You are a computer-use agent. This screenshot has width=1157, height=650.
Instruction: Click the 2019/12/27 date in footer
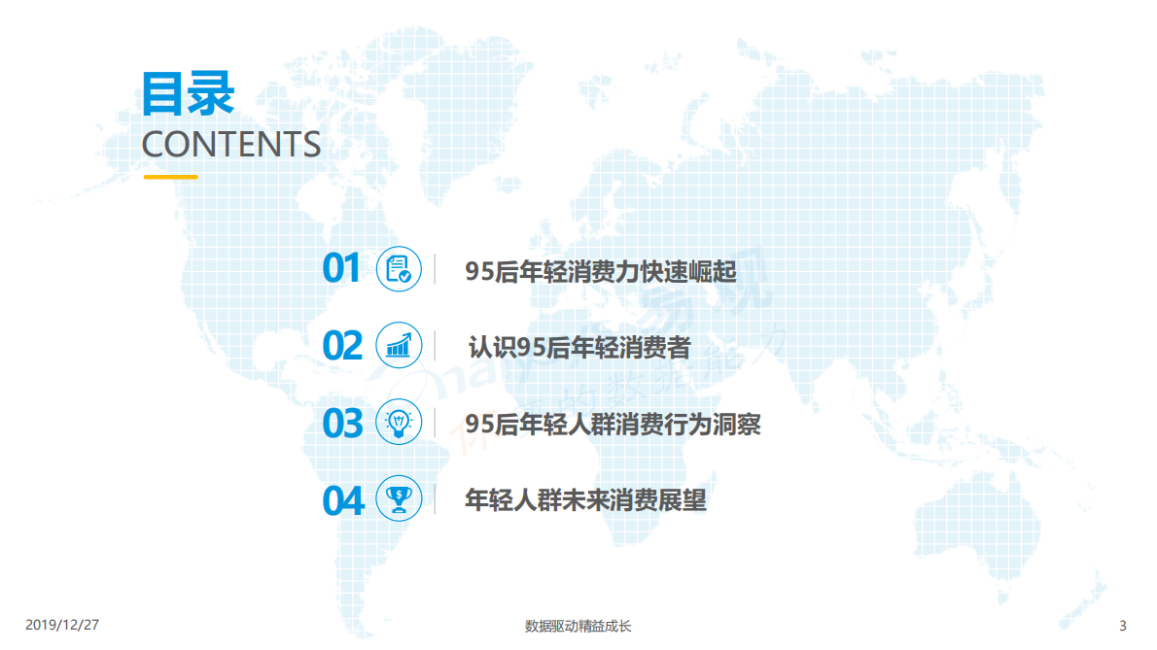tap(62, 625)
